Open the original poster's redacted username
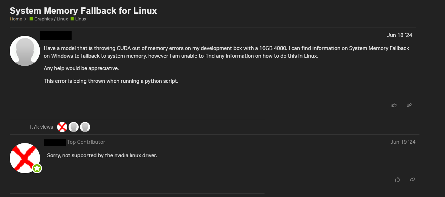Viewport: 445px width, 197px height. coord(56,36)
